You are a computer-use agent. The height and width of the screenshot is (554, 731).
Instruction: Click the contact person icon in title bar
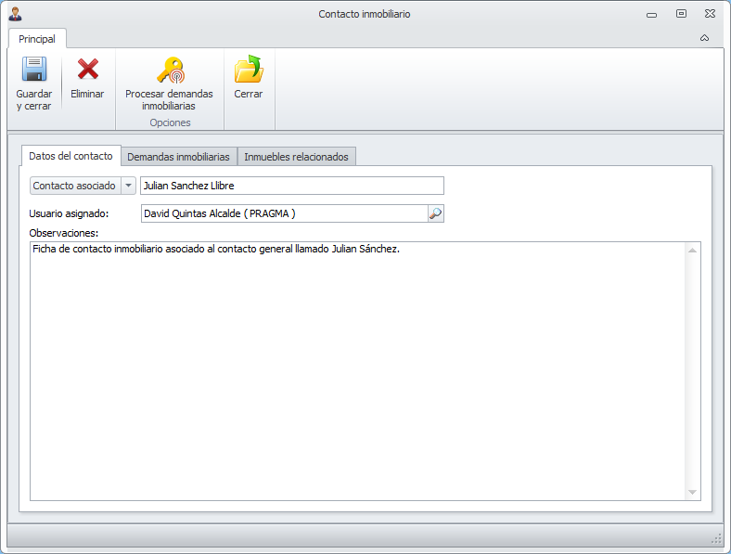point(16,14)
